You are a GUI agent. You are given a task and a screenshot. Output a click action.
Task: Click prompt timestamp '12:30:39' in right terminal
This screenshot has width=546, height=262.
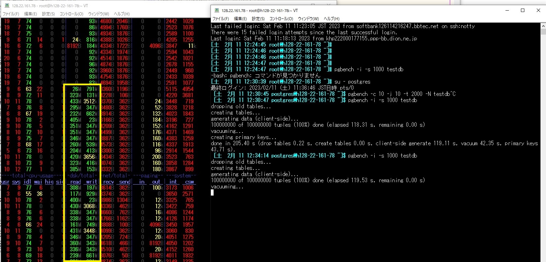click(x=255, y=82)
